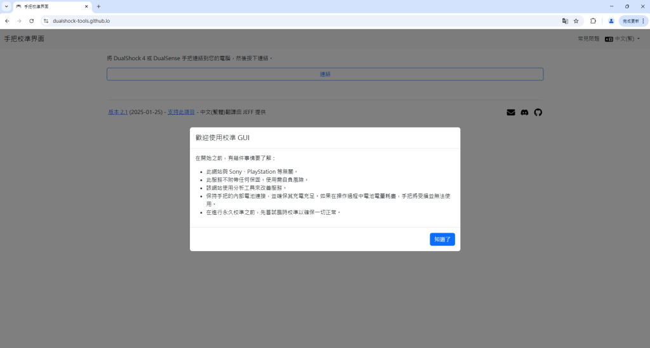Reload the page with the refresh icon

[31, 21]
